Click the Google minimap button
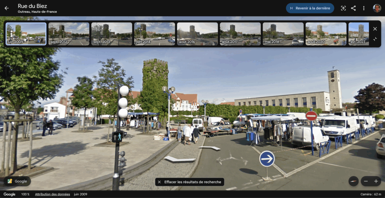 17,181
